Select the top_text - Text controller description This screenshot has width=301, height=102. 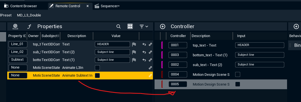tap(204, 45)
